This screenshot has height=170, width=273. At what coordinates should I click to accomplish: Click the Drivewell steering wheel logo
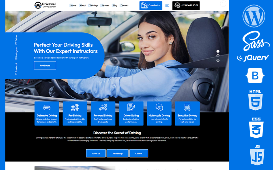pos(38,5)
